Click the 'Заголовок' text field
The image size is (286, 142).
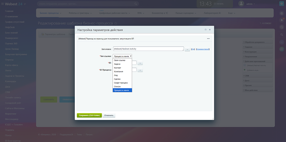[148, 49]
